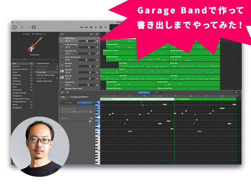Switch to the ピアノロール tab
Image resolution: width=251 pixels, height=185 pixels.
click(x=144, y=92)
